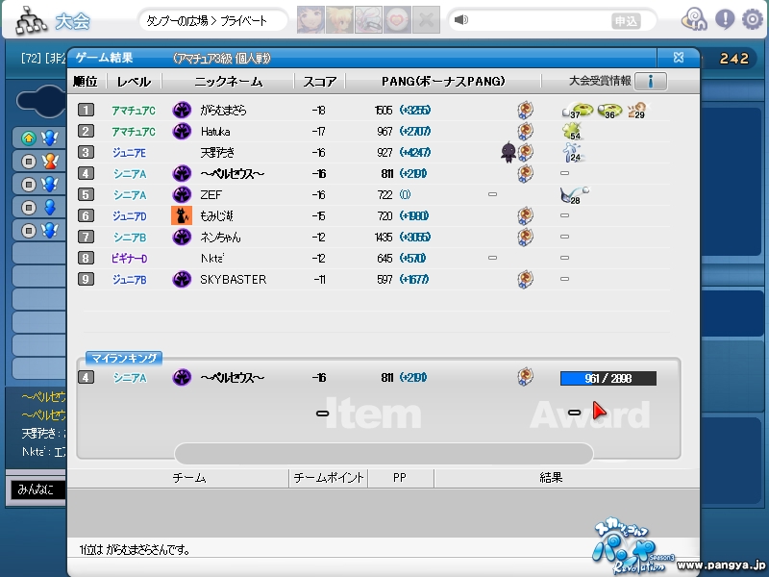Click the ビギナーD level text
769x577 pixels.
129,259
